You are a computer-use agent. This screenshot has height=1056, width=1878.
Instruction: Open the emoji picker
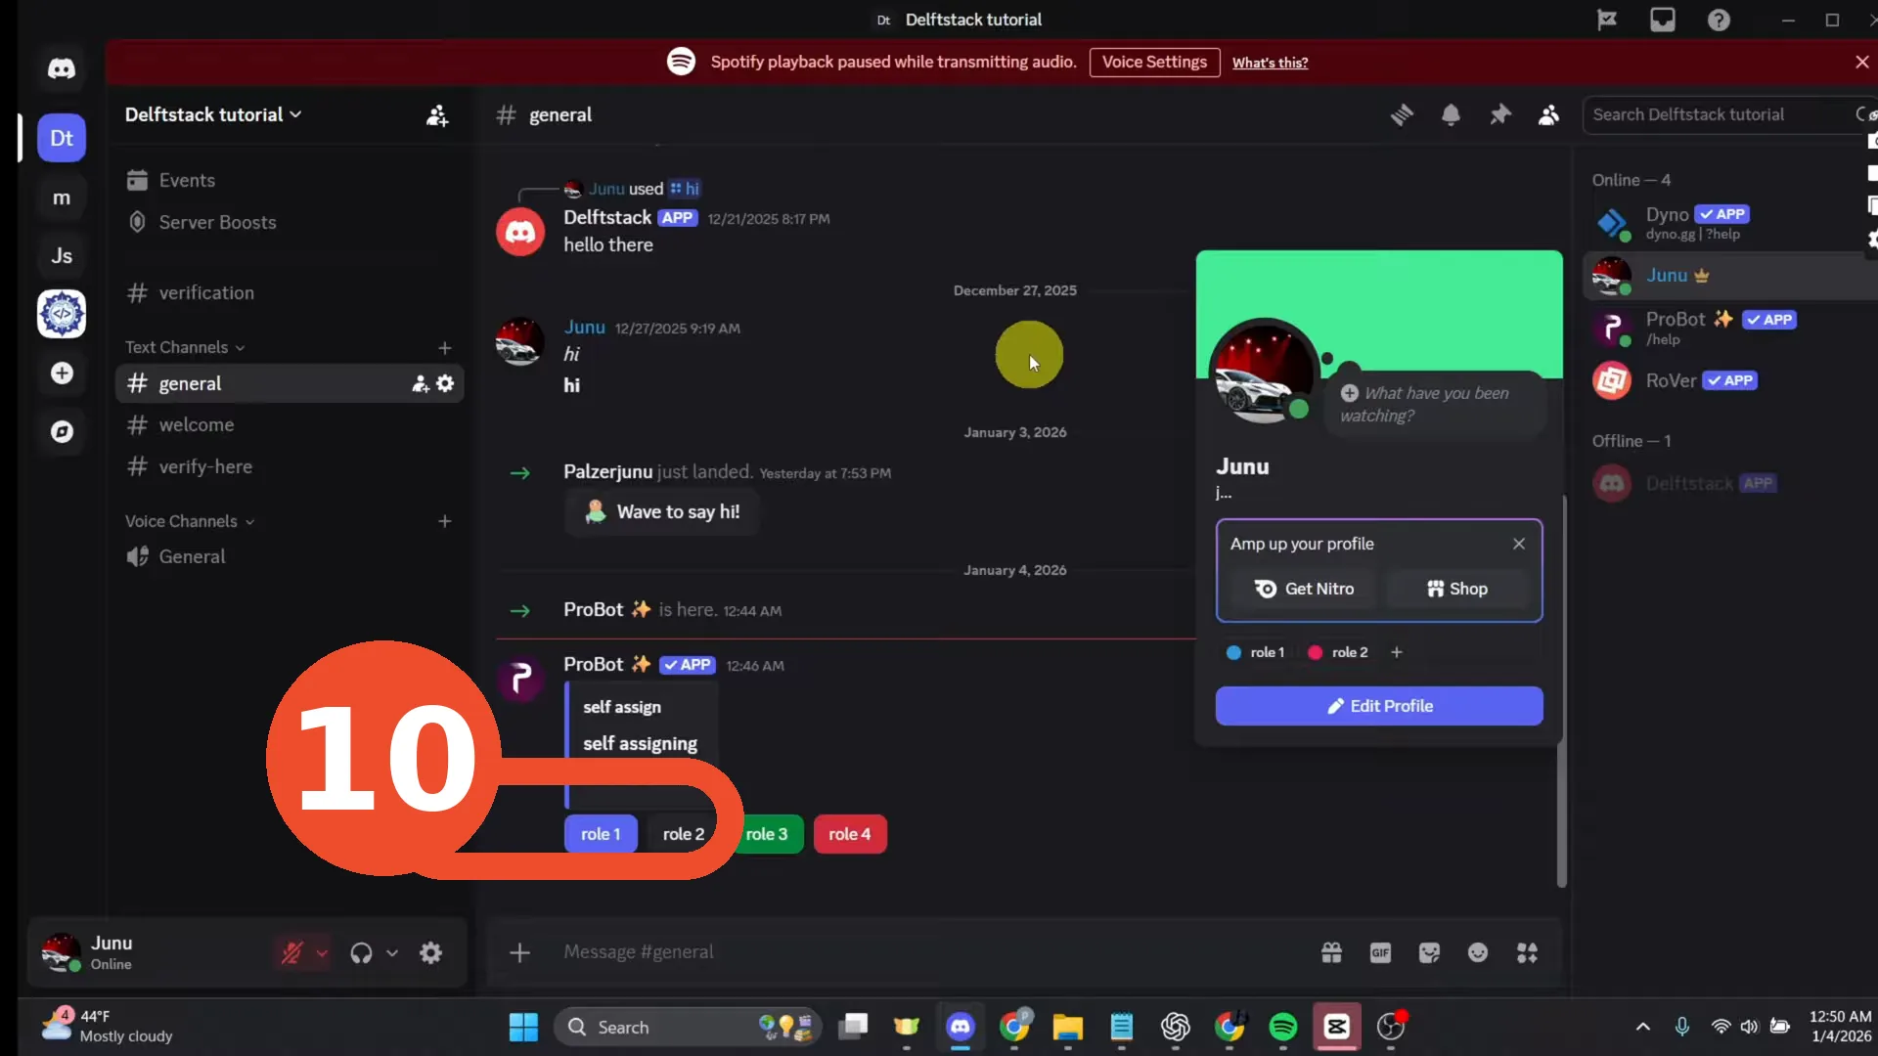click(1478, 952)
